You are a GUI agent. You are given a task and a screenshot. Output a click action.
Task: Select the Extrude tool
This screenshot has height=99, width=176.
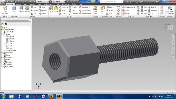pos(21,9)
